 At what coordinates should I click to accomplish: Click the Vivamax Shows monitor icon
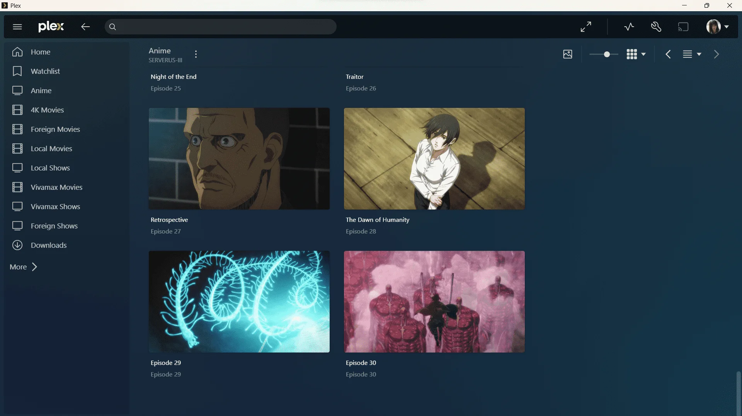click(x=17, y=206)
